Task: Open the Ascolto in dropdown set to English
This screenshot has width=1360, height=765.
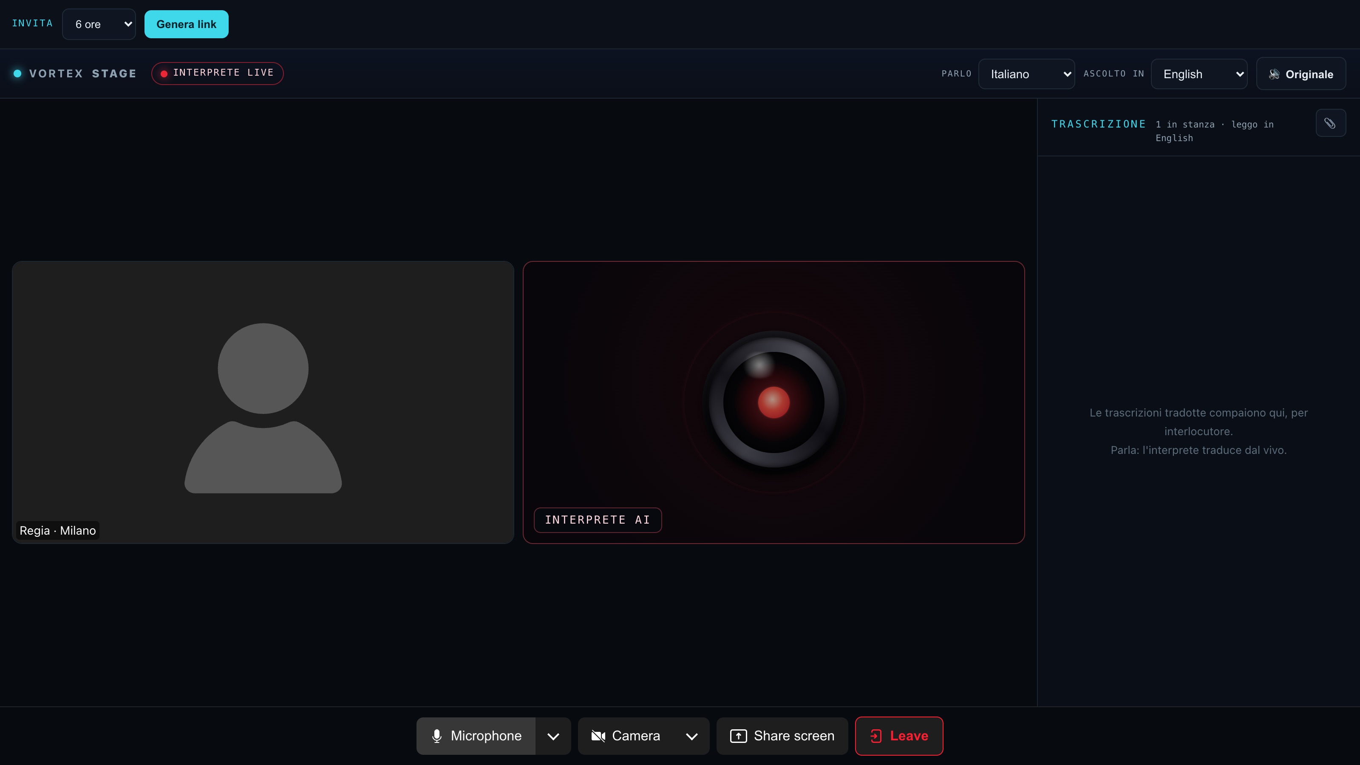Action: 1199,74
